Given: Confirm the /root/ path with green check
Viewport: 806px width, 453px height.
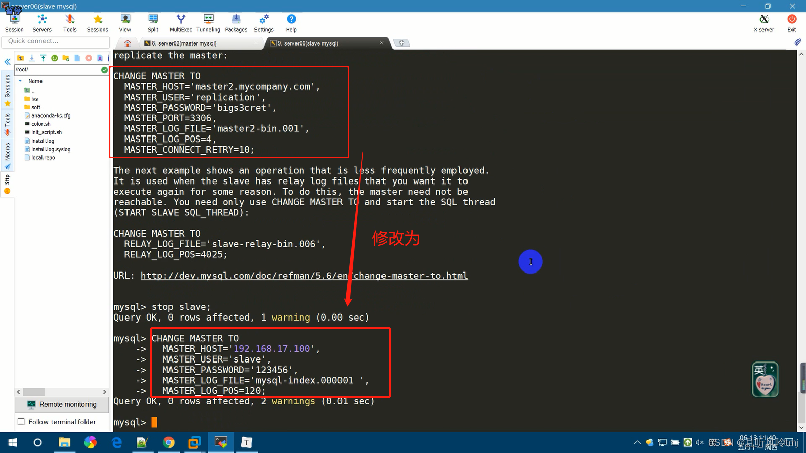Looking at the screenshot, I should [x=104, y=70].
